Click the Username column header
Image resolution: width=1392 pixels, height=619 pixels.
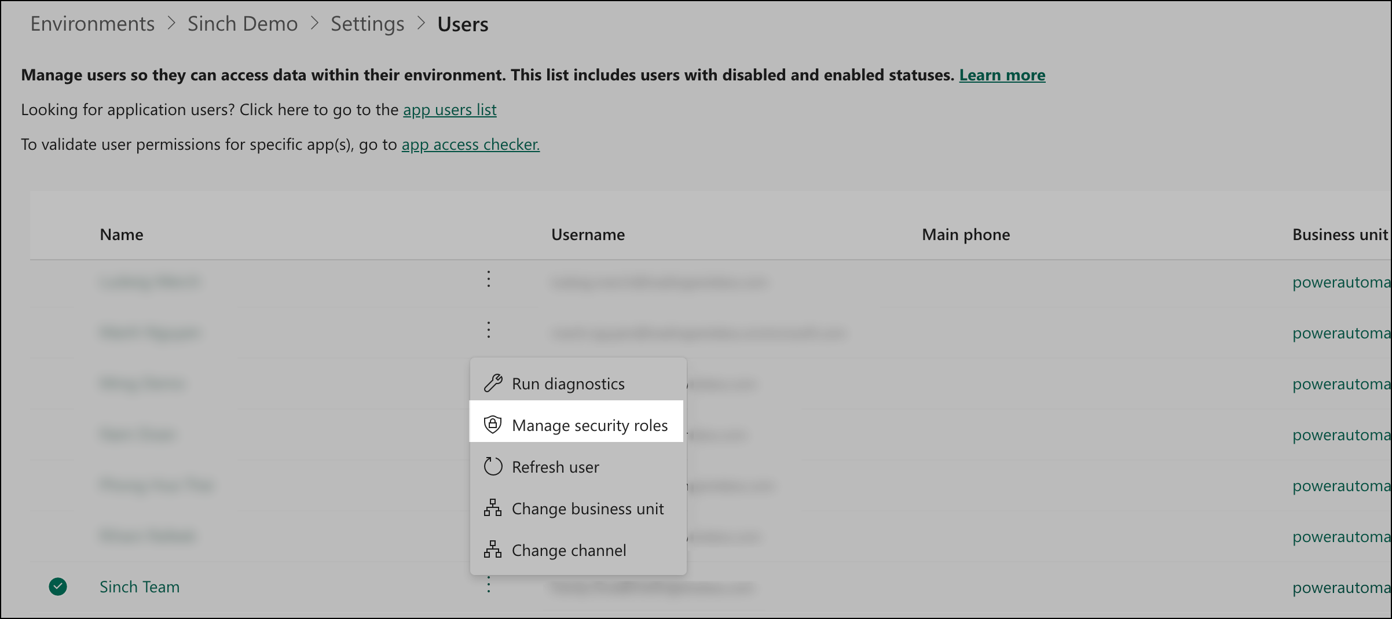[588, 234]
